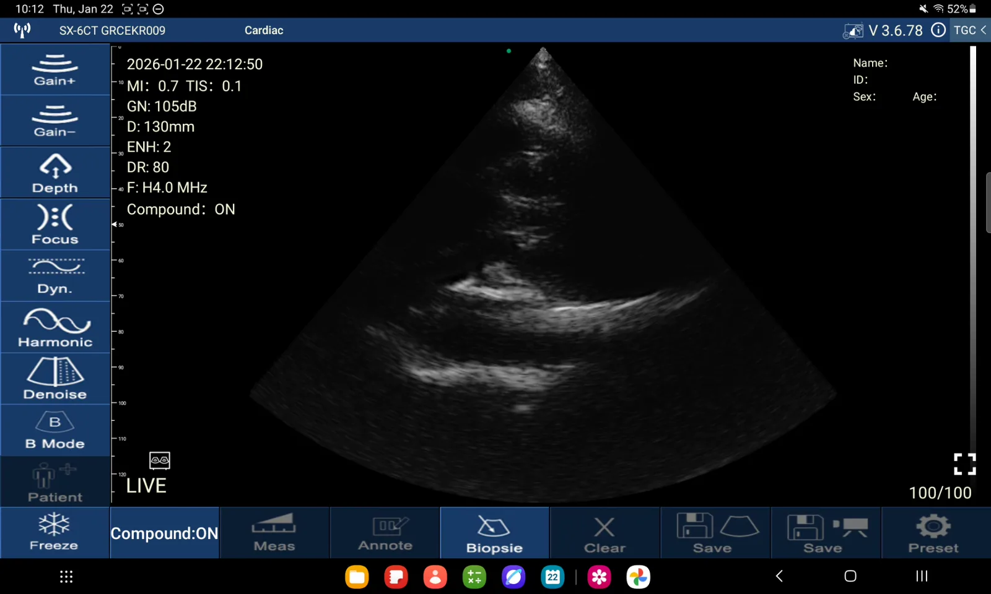Viewport: 991px width, 594px height.
Task: Open Android app drawer grid
Action: [x=66, y=577]
